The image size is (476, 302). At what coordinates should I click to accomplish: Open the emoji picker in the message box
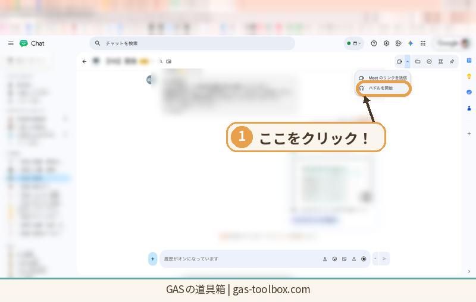click(334, 259)
